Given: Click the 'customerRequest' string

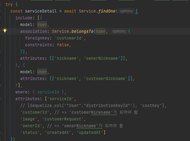Looking at the screenshot, I should click(x=63, y=119).
